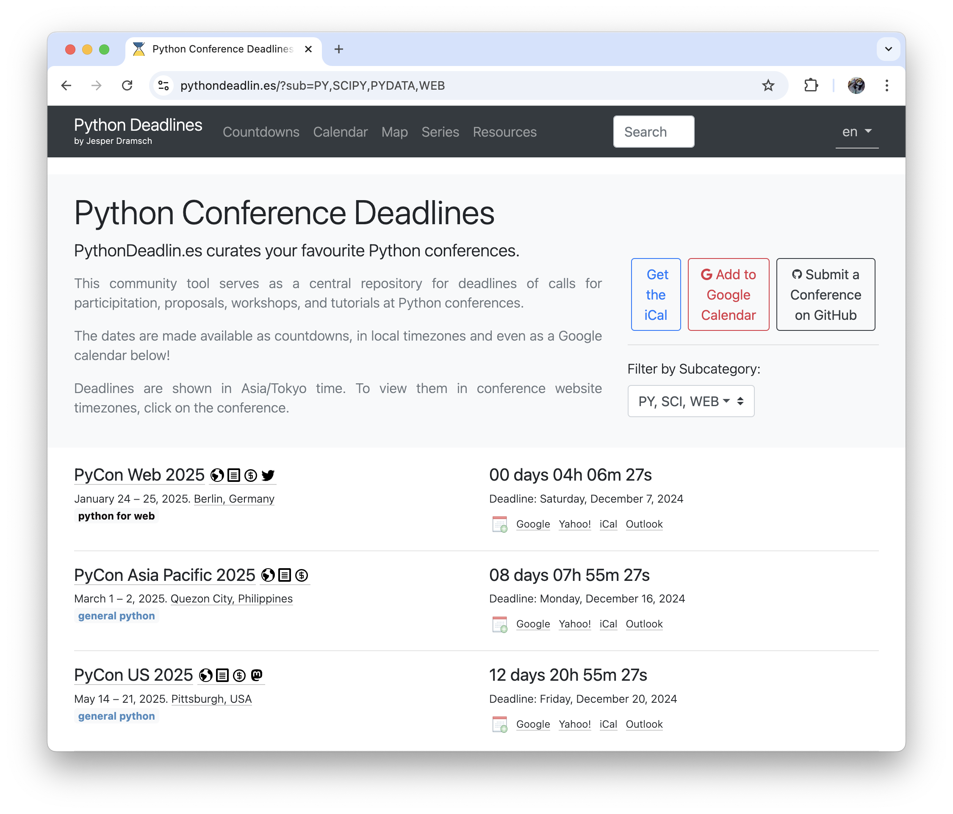Open PyCon Web 2025 Twitter icon

pyautogui.click(x=268, y=475)
